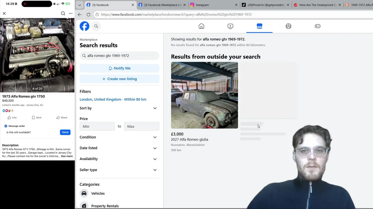Open Facebook search magnifier button
This screenshot has height=209, width=373.
[96, 26]
